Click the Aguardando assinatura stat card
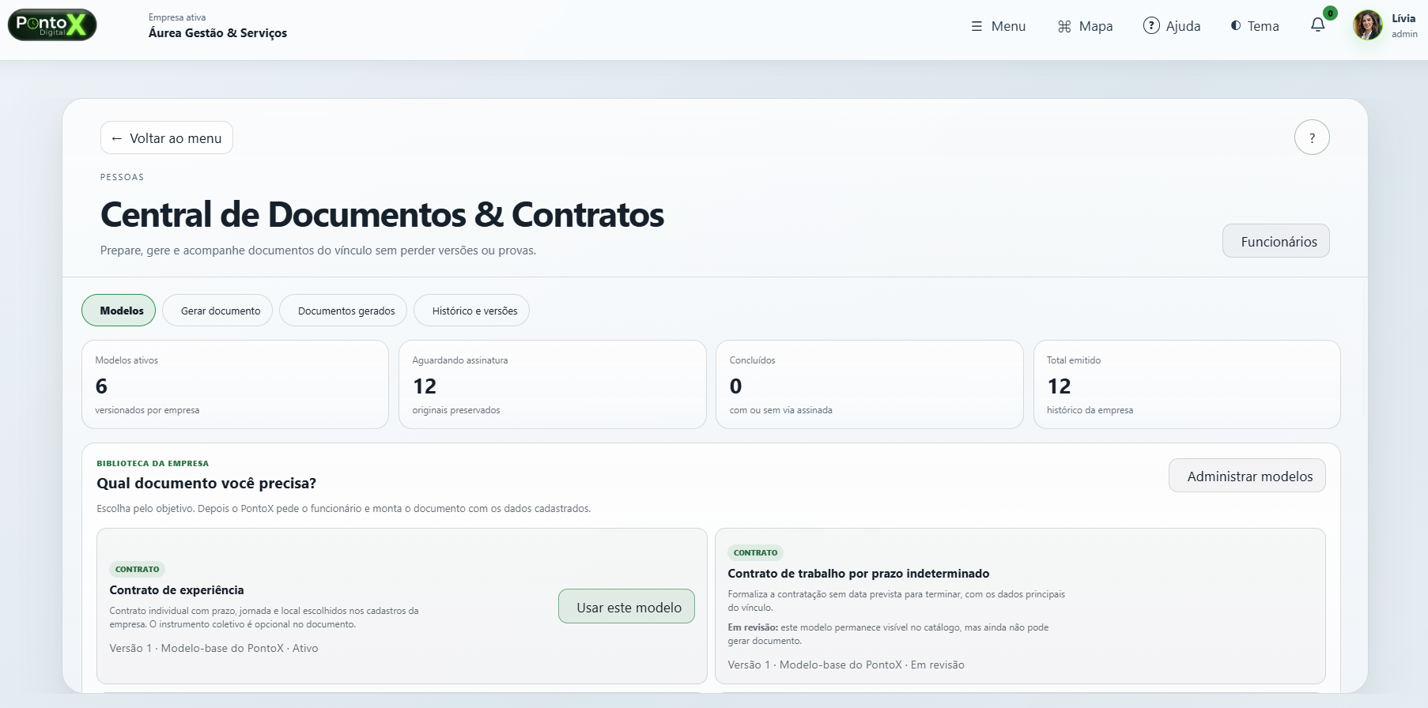1428x708 pixels. click(x=552, y=384)
